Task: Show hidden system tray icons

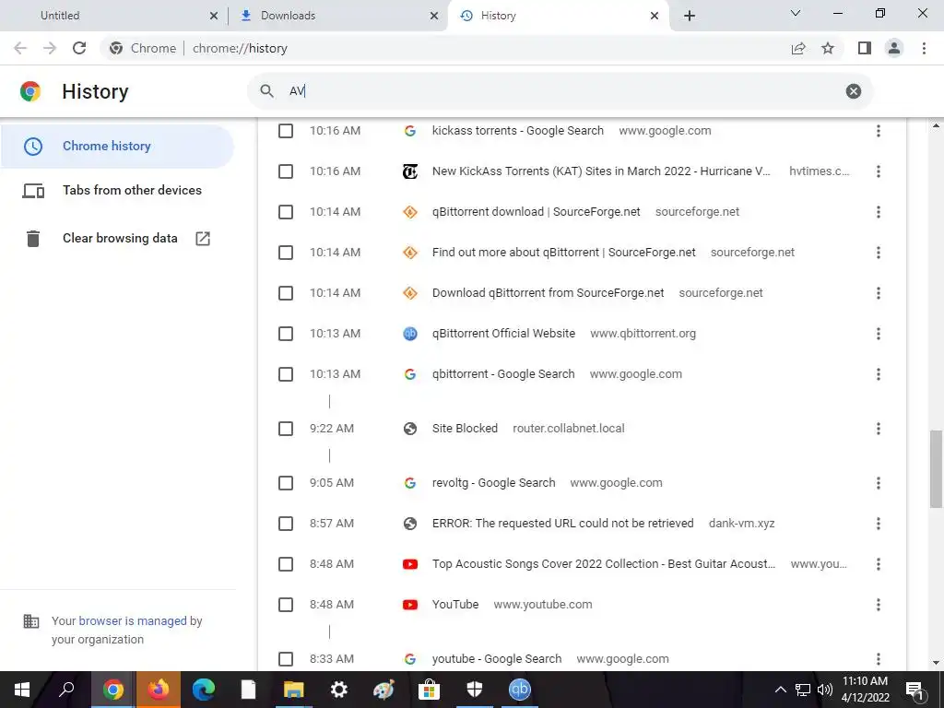Action: 780,690
